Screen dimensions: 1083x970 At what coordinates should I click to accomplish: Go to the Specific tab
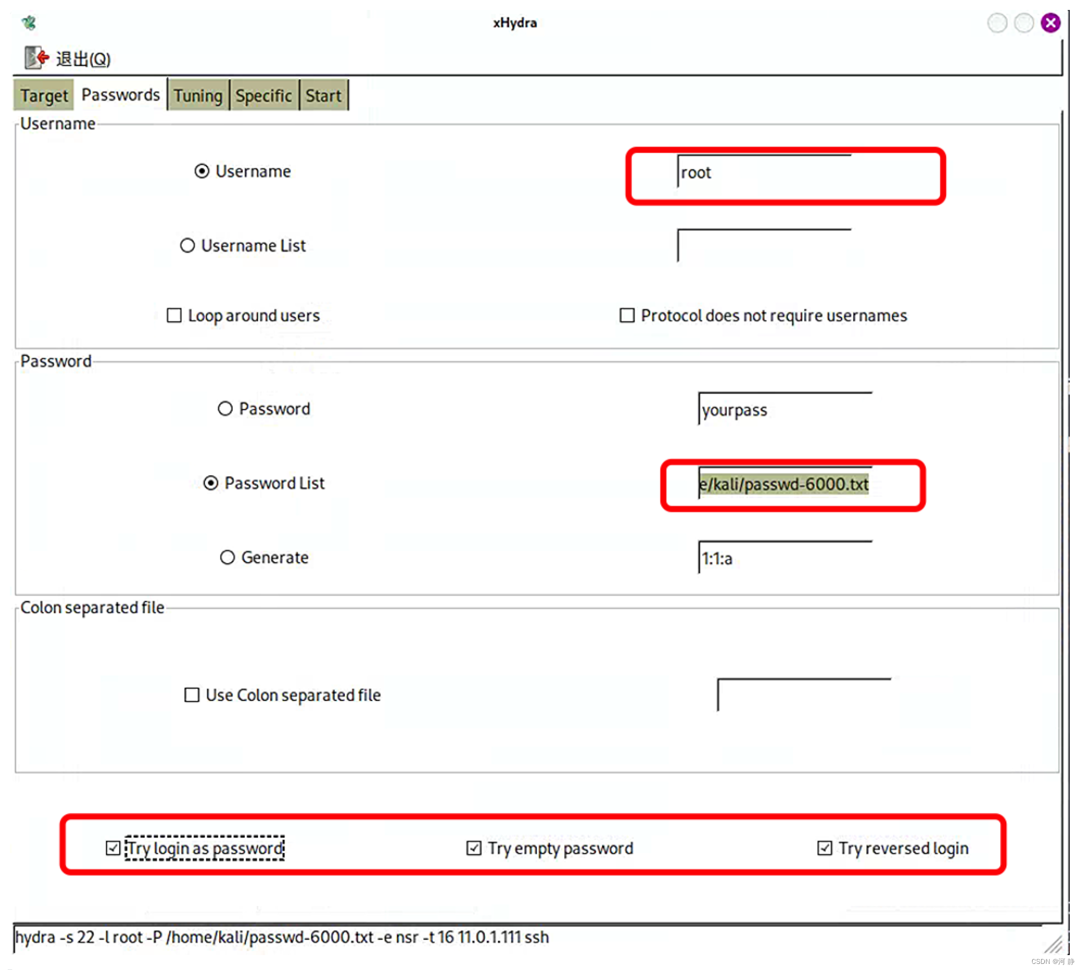pyautogui.click(x=264, y=95)
